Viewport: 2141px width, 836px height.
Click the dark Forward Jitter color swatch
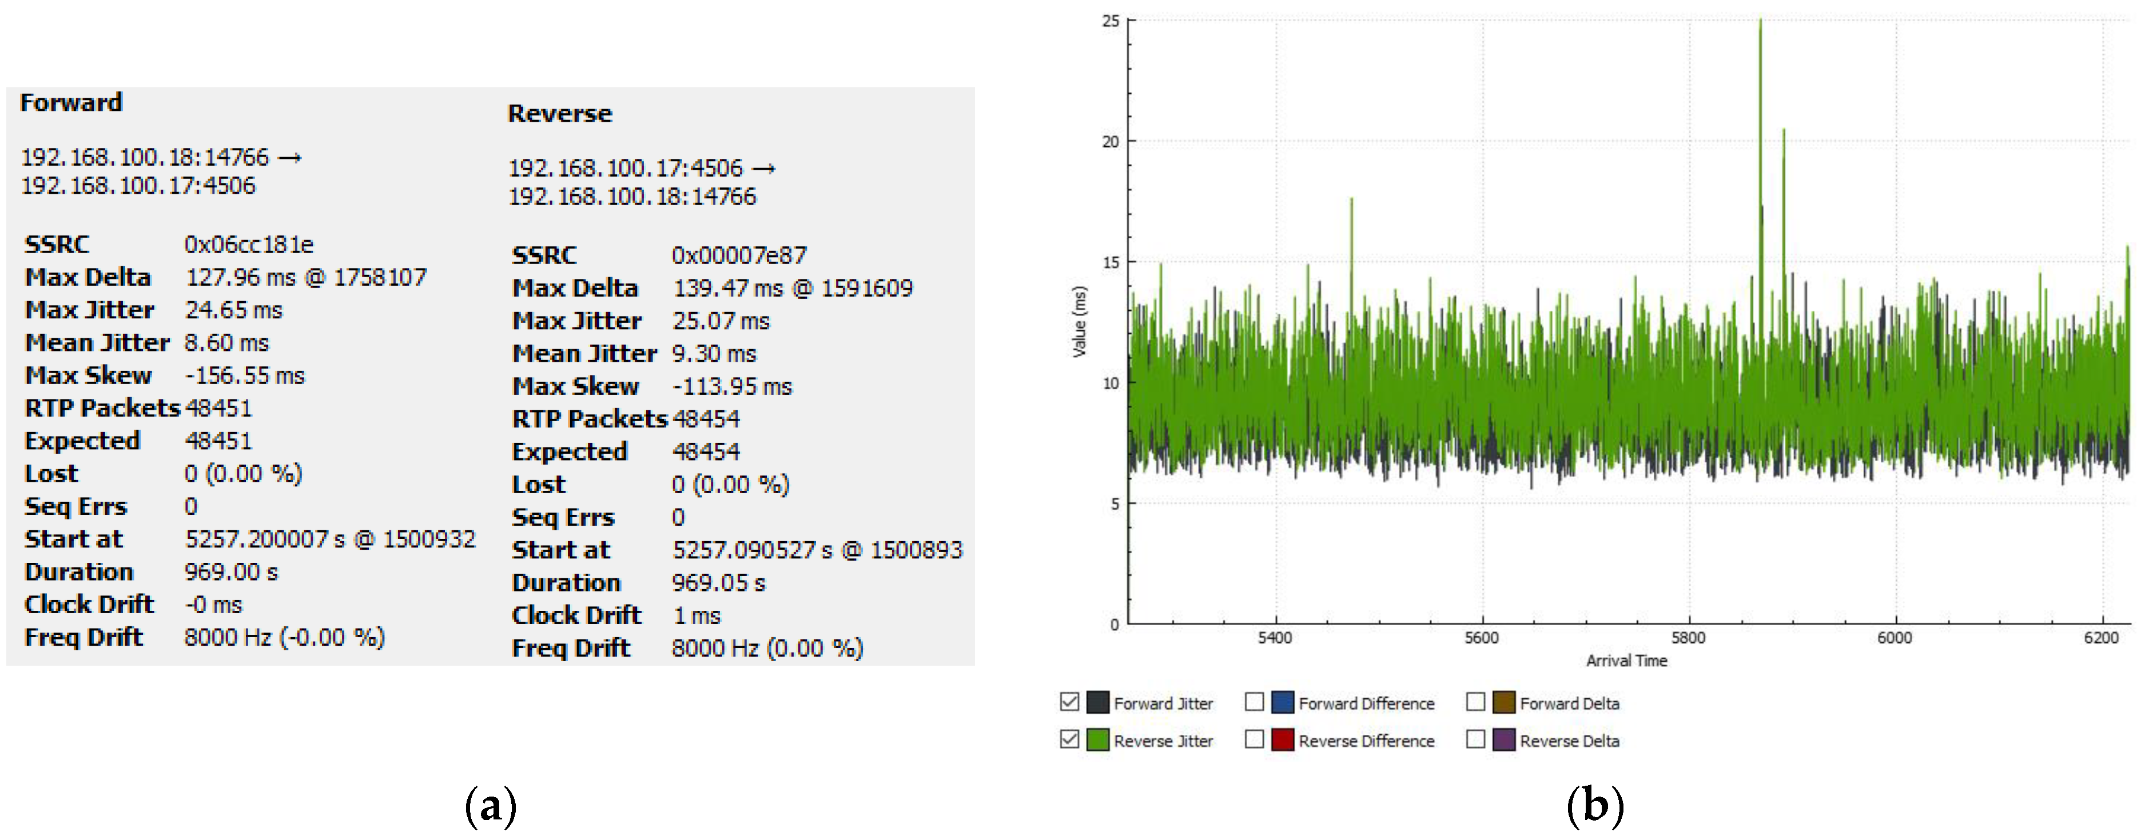1098,702
